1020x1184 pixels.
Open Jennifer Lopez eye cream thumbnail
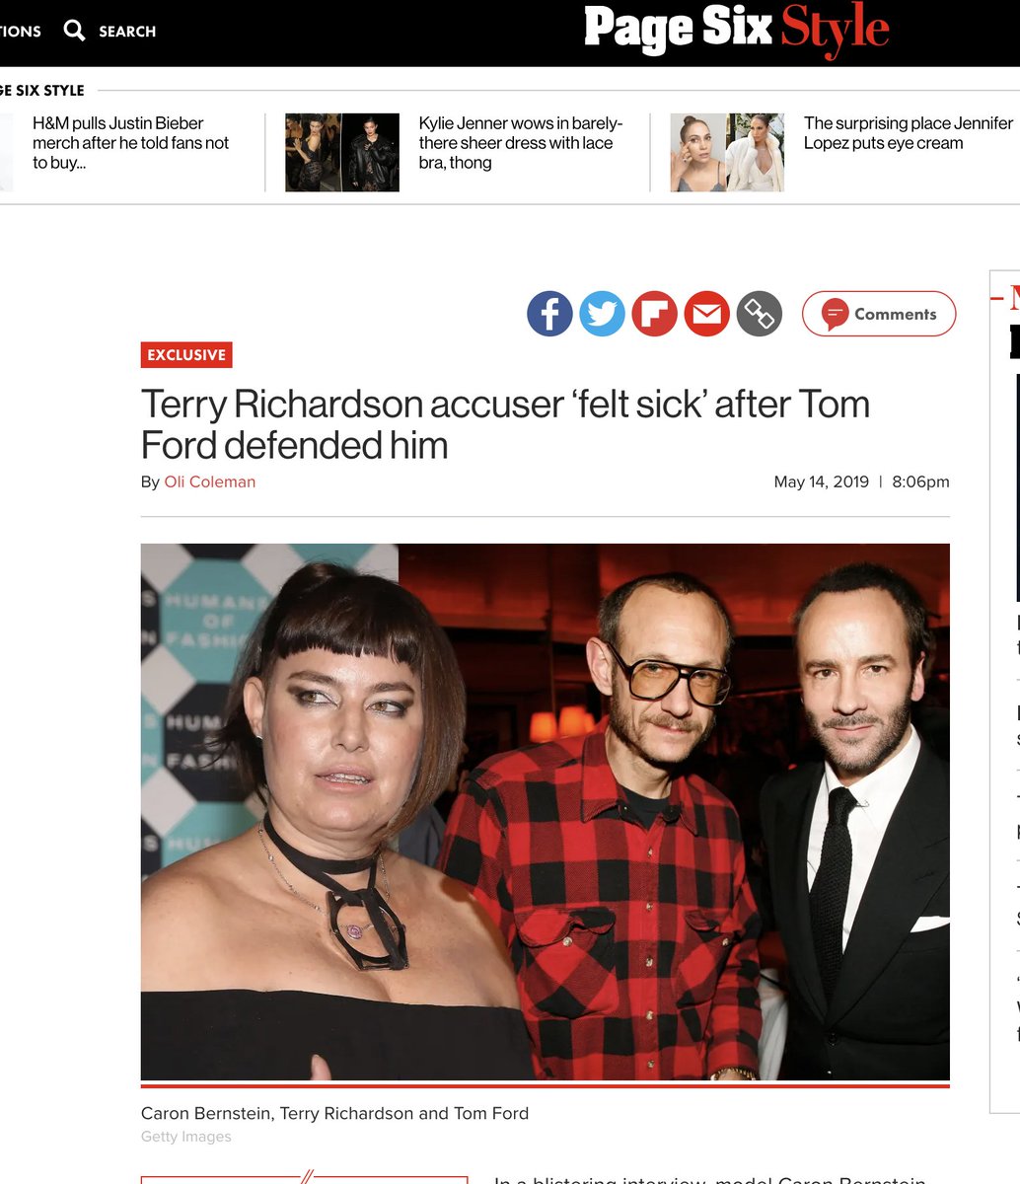coord(727,152)
